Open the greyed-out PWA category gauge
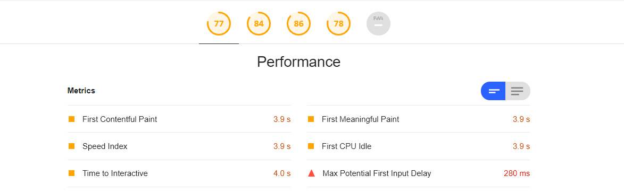Image resolution: width=624 pixels, height=193 pixels. pos(378,23)
